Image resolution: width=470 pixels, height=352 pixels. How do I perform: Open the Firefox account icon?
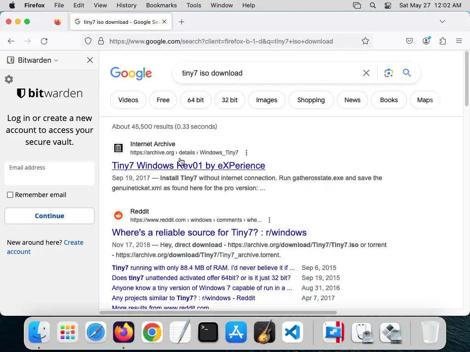point(426,41)
